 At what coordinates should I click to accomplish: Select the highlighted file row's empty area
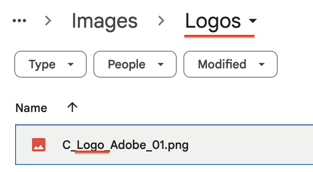point(249,145)
